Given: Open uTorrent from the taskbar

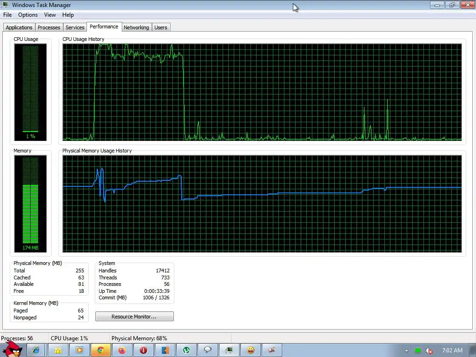Looking at the screenshot, I should coord(186,350).
